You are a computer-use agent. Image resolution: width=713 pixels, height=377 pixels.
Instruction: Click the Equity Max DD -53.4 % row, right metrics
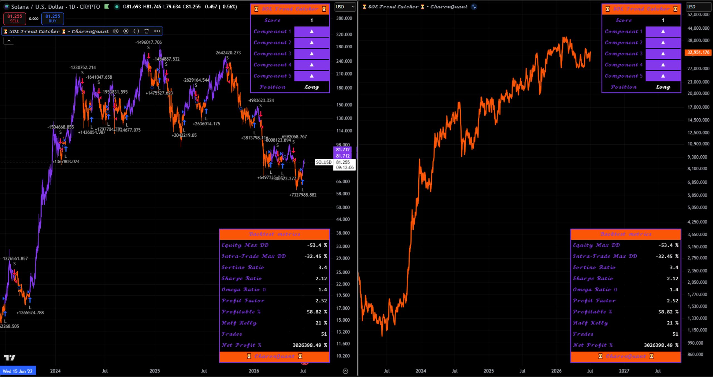tap(626, 245)
